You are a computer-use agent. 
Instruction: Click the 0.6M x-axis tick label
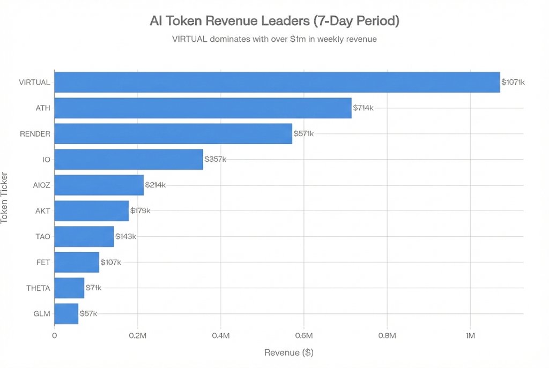303,336
